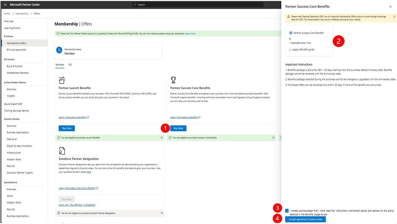397x224 pixels.
Task: Click the Partner Success Core Benefits lamp icon
Action: coord(173,80)
